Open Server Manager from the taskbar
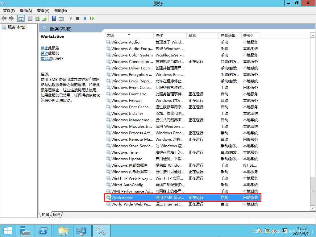This screenshot has height=237, width=316. pyautogui.click(x=25, y=231)
